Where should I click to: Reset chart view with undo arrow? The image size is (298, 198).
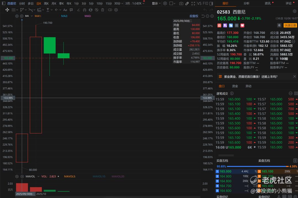coord(203,16)
